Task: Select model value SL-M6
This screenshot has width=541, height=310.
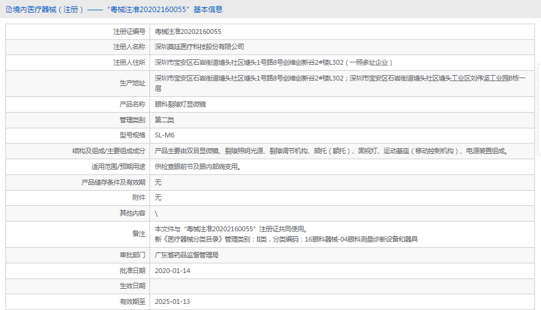Action: 165,136
